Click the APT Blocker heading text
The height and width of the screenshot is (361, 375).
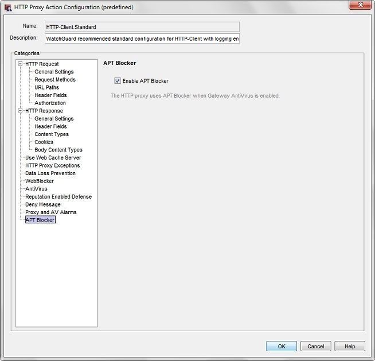pyautogui.click(x=120, y=63)
